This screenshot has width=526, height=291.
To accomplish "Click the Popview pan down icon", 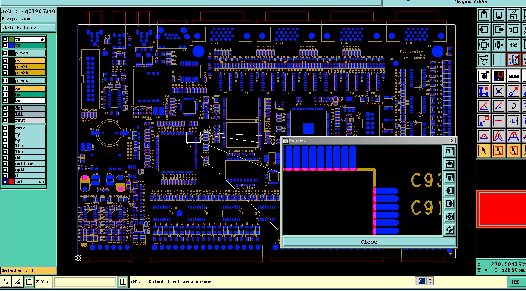I will point(449,177).
